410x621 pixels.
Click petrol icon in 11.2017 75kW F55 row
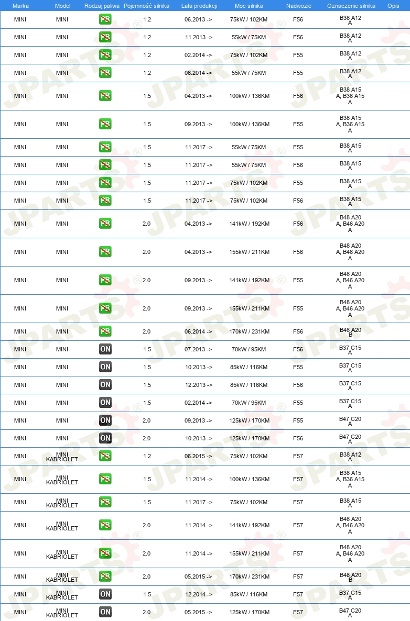105,183
